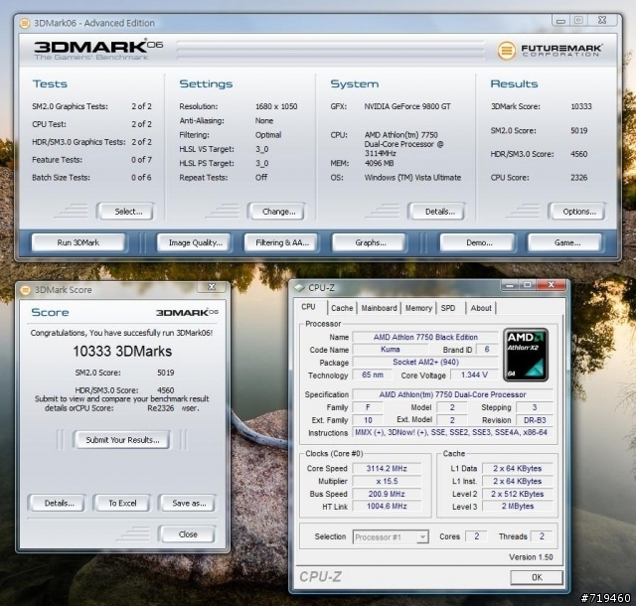Image resolution: width=636 pixels, height=606 pixels.
Task: Click the NVIDIA GeForce 9800 GT text
Action: pyautogui.click(x=407, y=106)
